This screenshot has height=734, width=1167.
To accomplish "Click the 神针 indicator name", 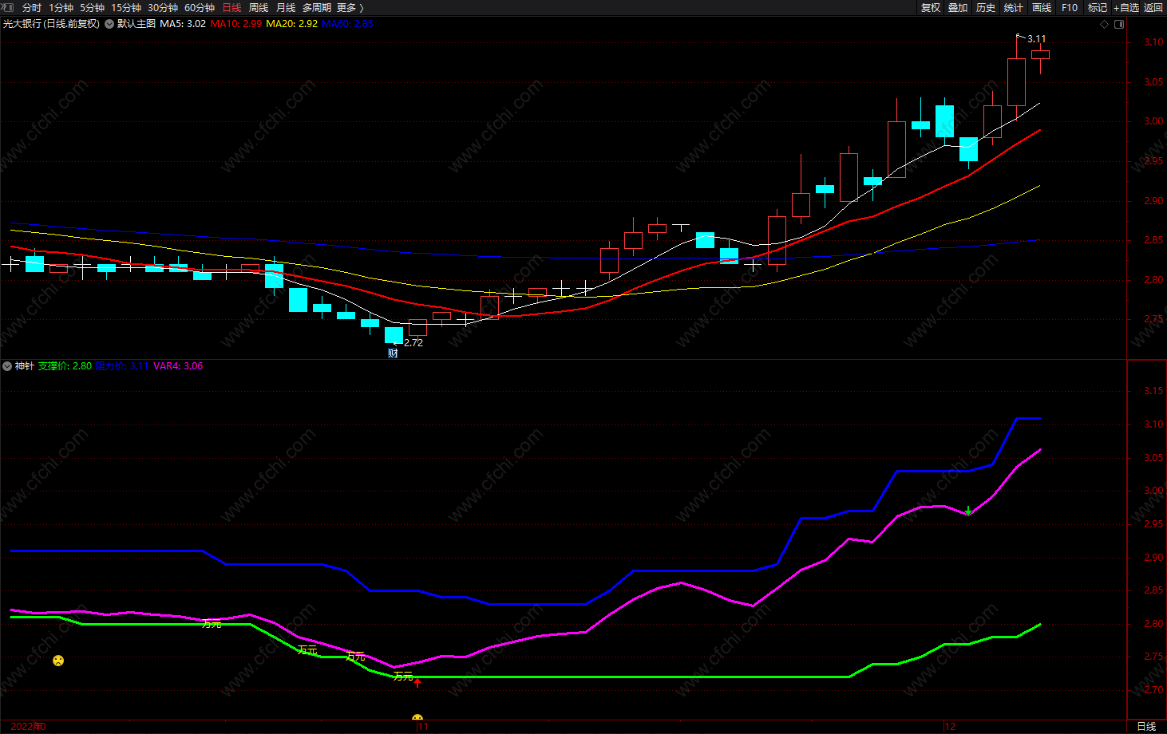I will pos(25,366).
